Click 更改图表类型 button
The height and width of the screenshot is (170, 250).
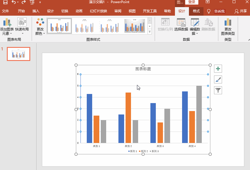click(x=228, y=26)
